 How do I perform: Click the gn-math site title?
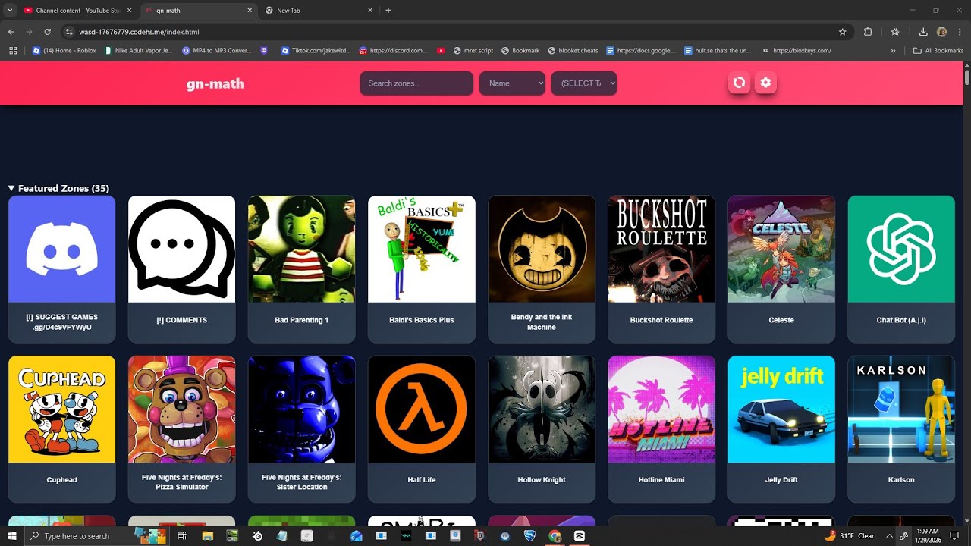[215, 83]
